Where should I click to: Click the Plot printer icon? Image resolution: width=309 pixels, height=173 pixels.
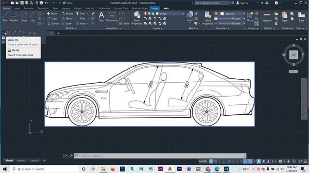tap(41, 3)
